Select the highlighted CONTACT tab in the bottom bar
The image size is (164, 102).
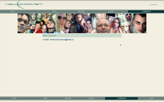click(x=121, y=98)
